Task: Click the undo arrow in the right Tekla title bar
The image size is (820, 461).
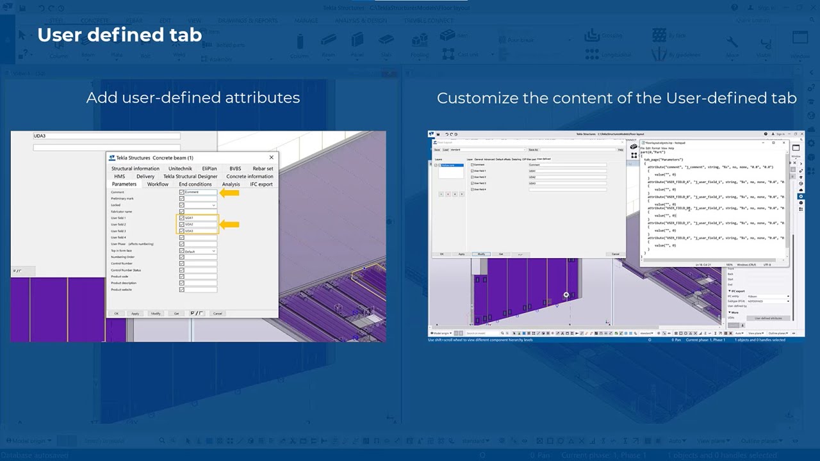Action: coord(447,134)
